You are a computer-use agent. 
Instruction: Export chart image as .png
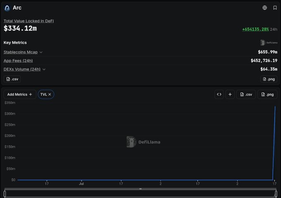pyautogui.click(x=267, y=94)
